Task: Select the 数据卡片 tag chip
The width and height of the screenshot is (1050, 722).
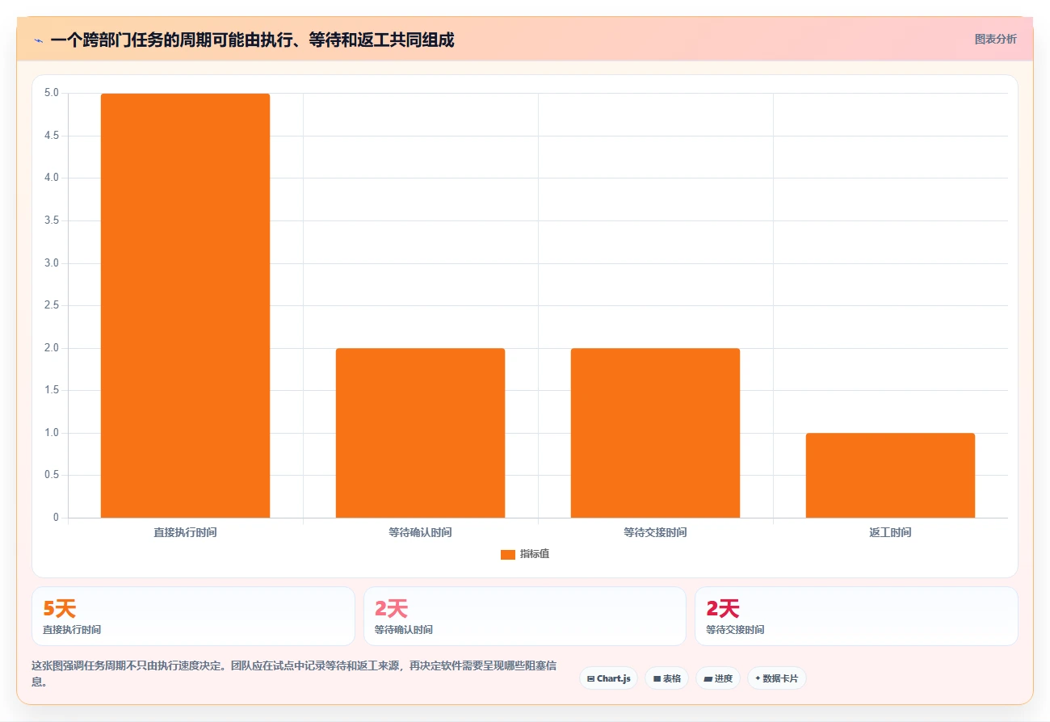Action: 776,678
